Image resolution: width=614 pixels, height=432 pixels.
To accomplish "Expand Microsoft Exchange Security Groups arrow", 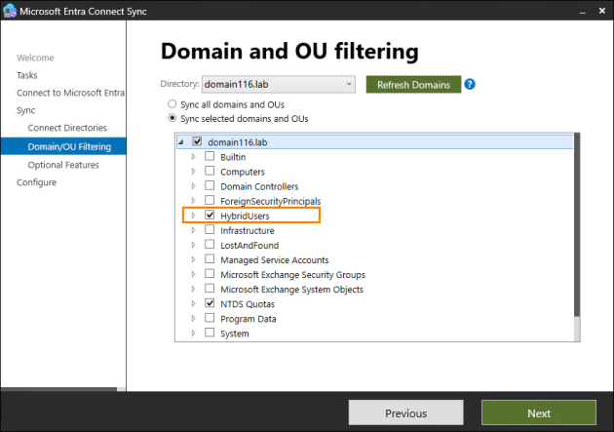I will click(x=193, y=274).
